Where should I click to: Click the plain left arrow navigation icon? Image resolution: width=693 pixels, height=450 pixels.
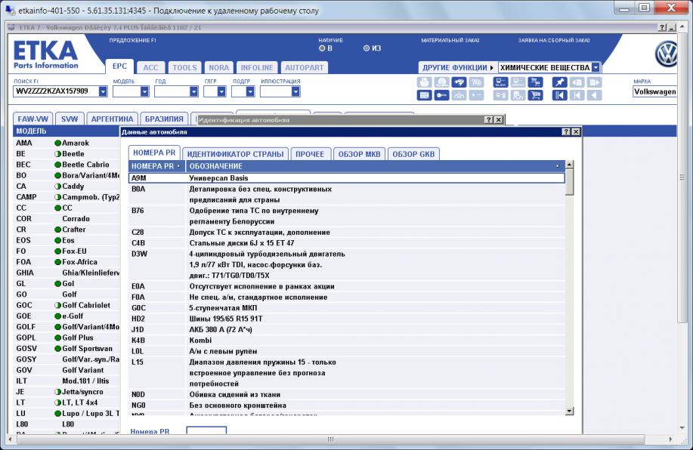point(595,95)
